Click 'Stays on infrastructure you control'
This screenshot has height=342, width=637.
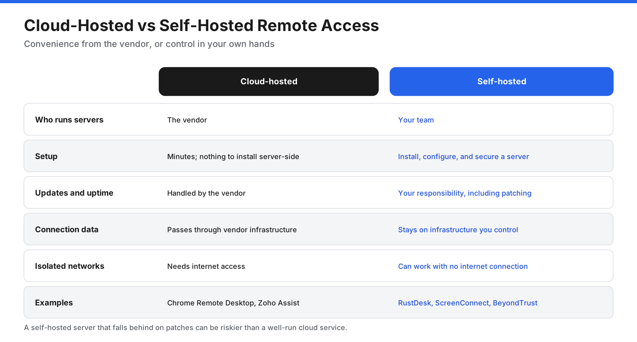coord(458,230)
